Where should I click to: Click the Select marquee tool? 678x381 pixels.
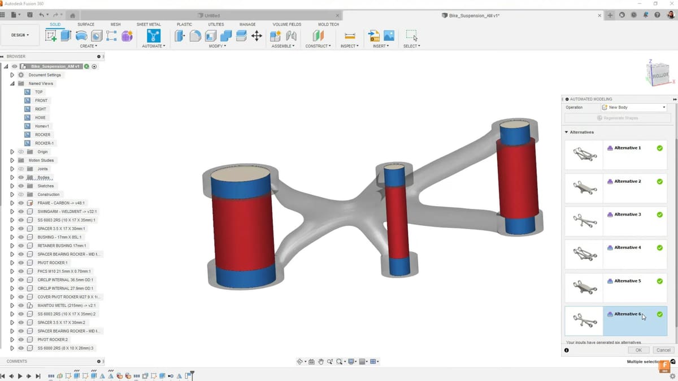point(412,35)
